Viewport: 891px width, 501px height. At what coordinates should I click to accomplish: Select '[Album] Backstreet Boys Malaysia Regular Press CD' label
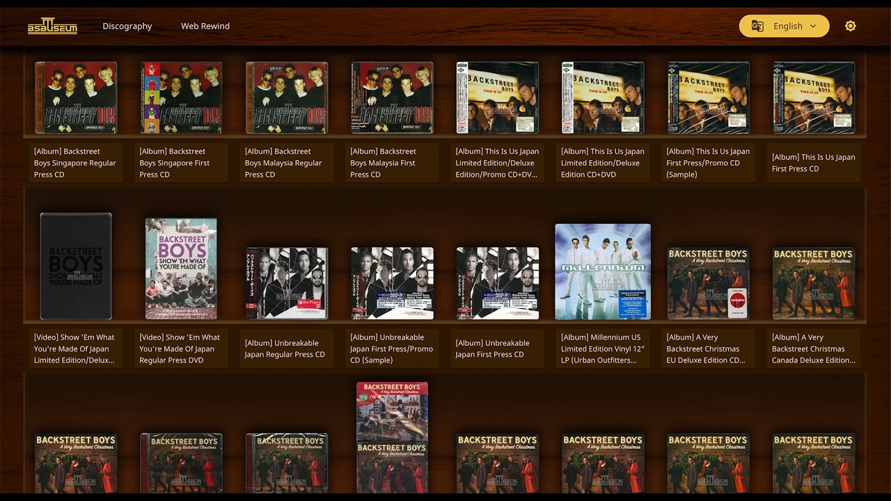coord(287,163)
